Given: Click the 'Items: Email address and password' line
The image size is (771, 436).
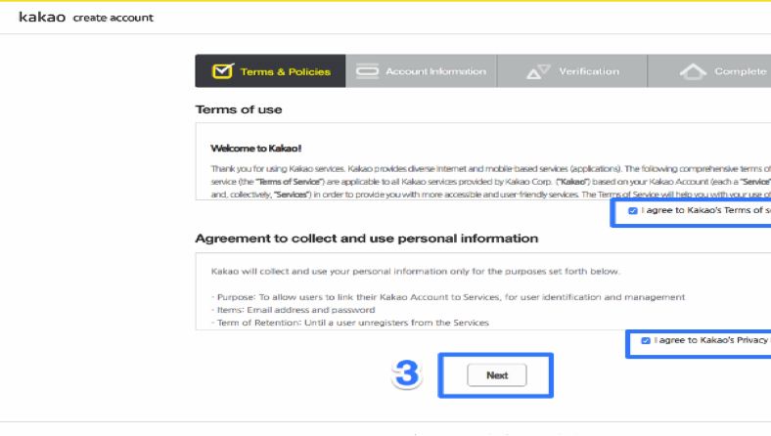Looking at the screenshot, I should 294,310.
